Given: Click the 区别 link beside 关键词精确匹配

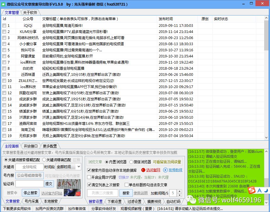Looking at the screenshot, I should click(76, 160).
